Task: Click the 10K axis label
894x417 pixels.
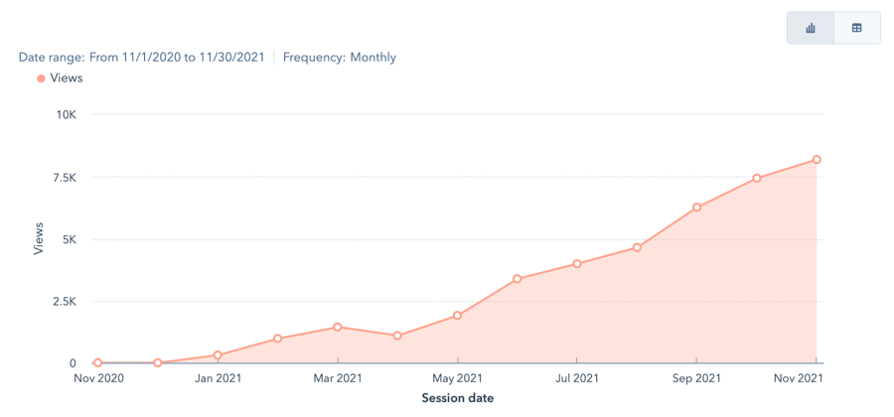Action: (x=67, y=114)
